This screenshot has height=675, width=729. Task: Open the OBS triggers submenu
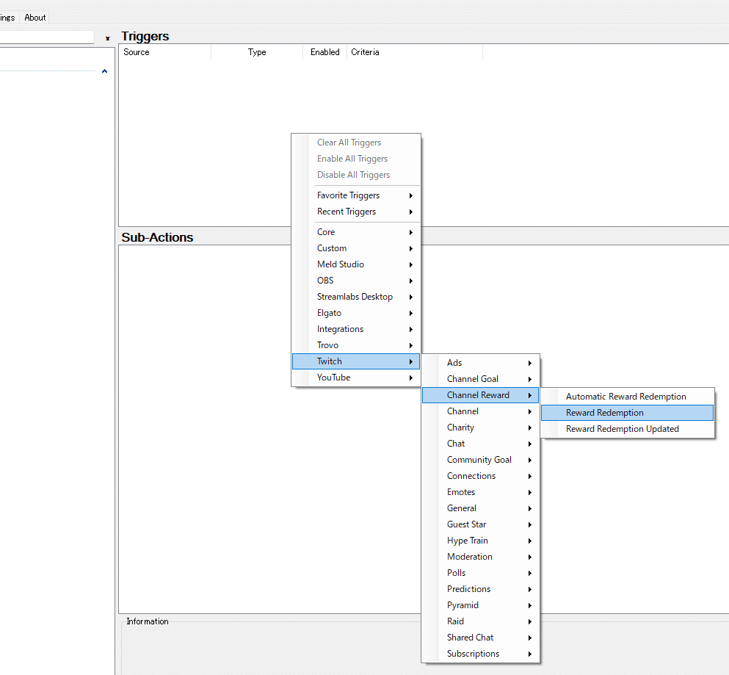tap(356, 281)
